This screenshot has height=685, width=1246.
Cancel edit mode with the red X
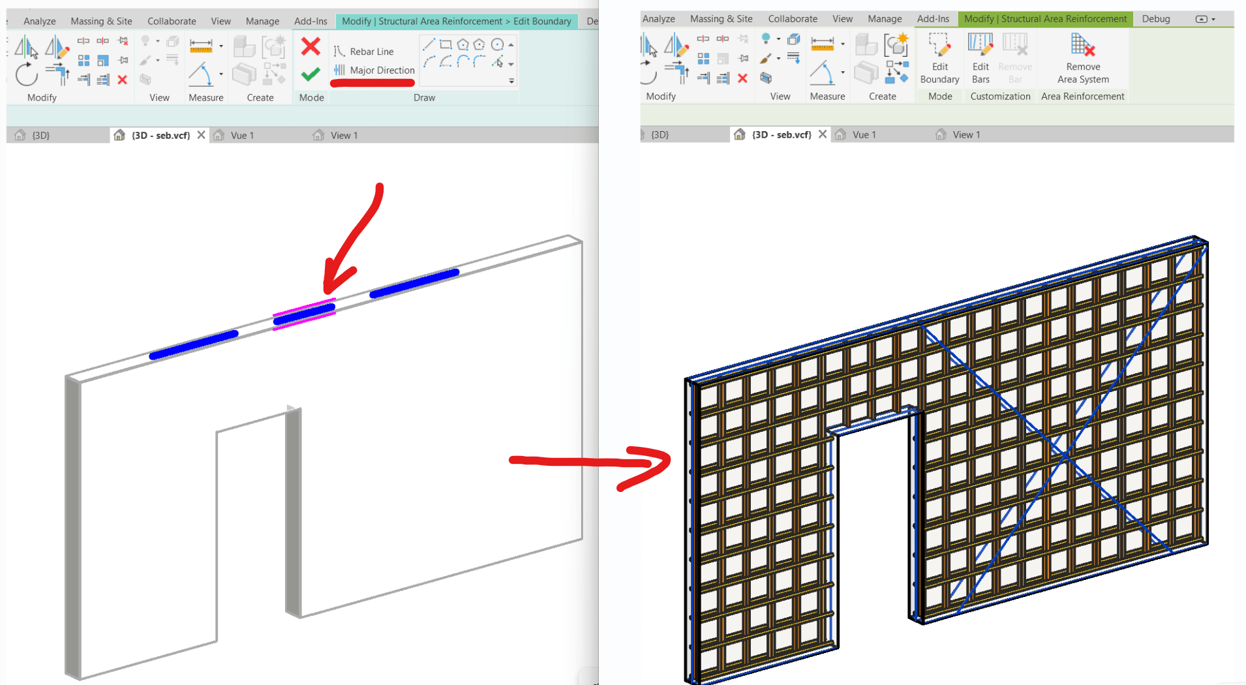(311, 46)
